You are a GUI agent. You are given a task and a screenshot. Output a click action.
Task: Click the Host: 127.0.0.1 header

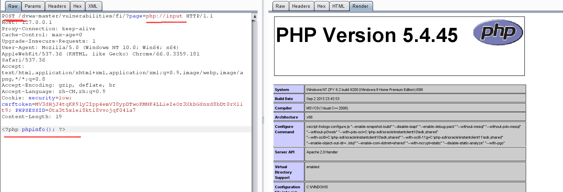(27, 22)
